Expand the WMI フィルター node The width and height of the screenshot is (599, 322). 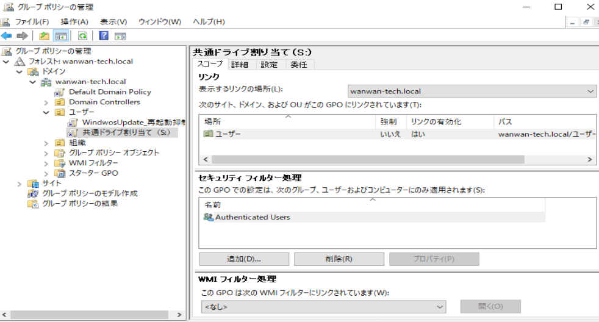coord(46,163)
